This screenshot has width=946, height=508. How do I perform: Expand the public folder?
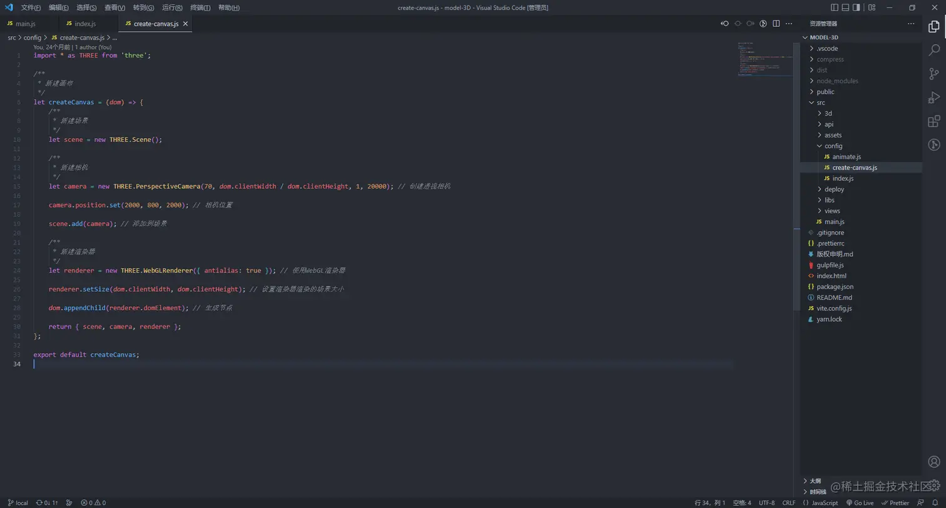coord(861,92)
